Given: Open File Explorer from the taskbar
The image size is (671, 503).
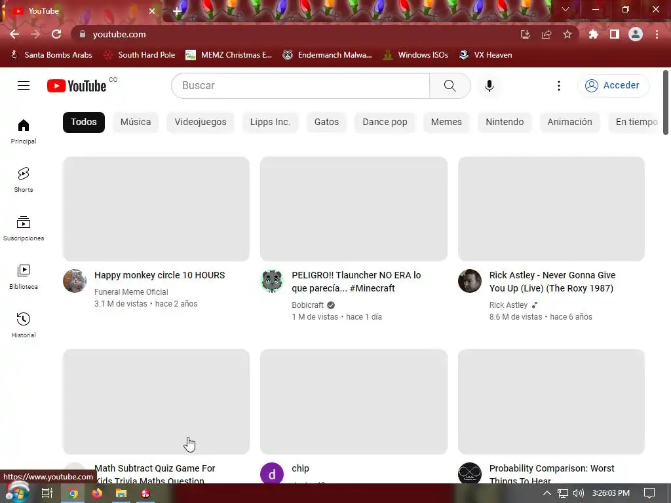Looking at the screenshot, I should [121, 493].
